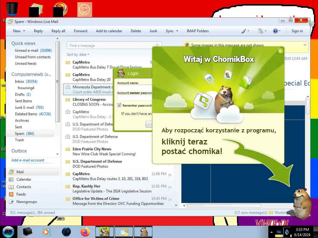This screenshot has height=238, width=318.
Task: Open the Menus icon in the toolbar
Action: [x=262, y=31]
